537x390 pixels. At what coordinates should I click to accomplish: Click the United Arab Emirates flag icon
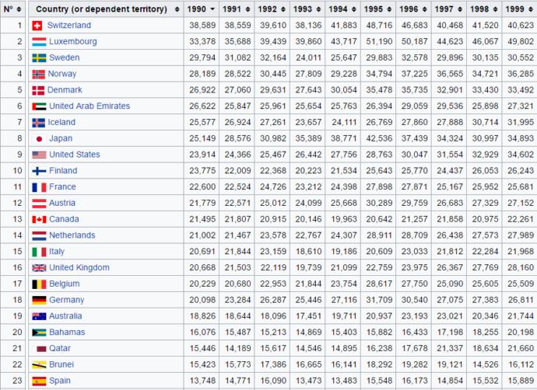pyautogui.click(x=39, y=106)
